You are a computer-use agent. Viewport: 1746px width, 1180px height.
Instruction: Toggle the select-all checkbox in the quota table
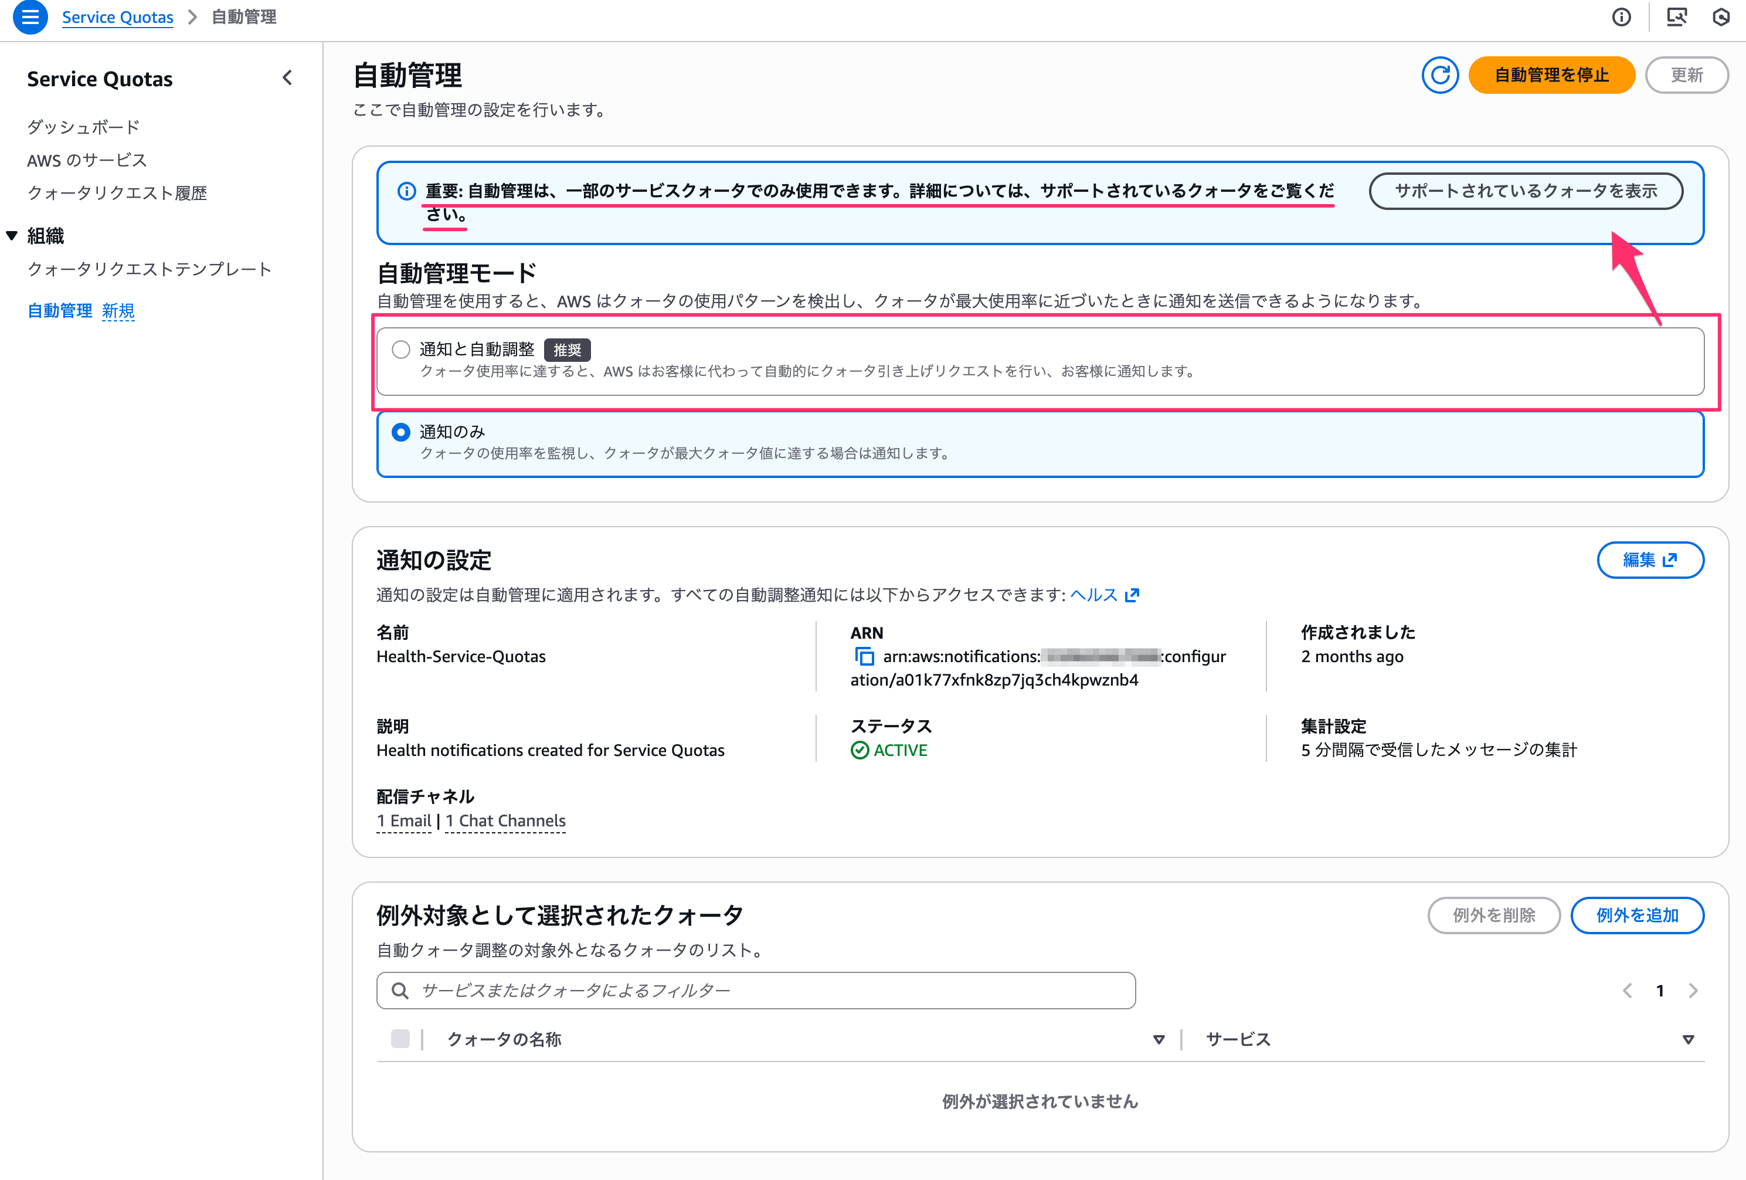(400, 1039)
